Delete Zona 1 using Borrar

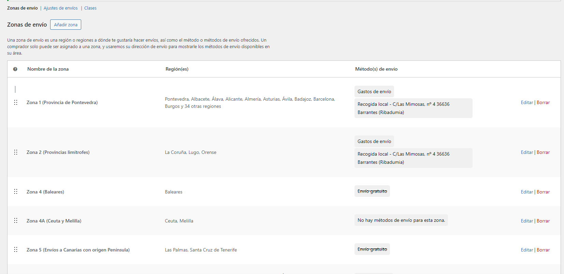pos(543,103)
